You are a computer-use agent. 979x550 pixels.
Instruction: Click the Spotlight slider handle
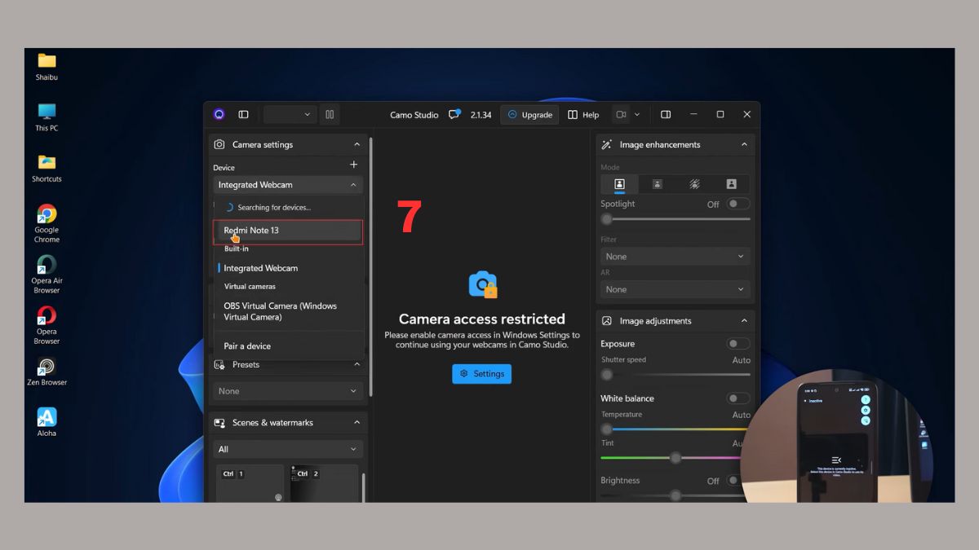click(x=606, y=219)
